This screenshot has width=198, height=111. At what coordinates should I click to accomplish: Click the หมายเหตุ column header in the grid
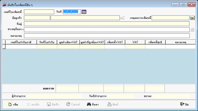(180, 42)
